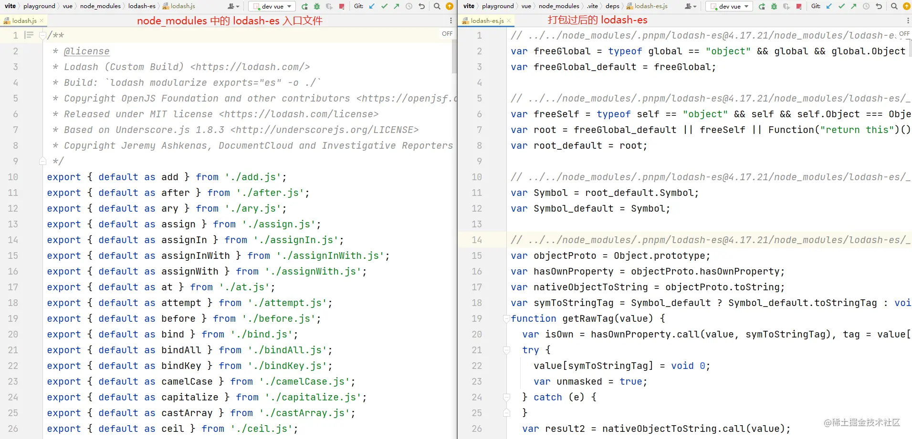Start debugging with left window's bug icon

pos(317,6)
